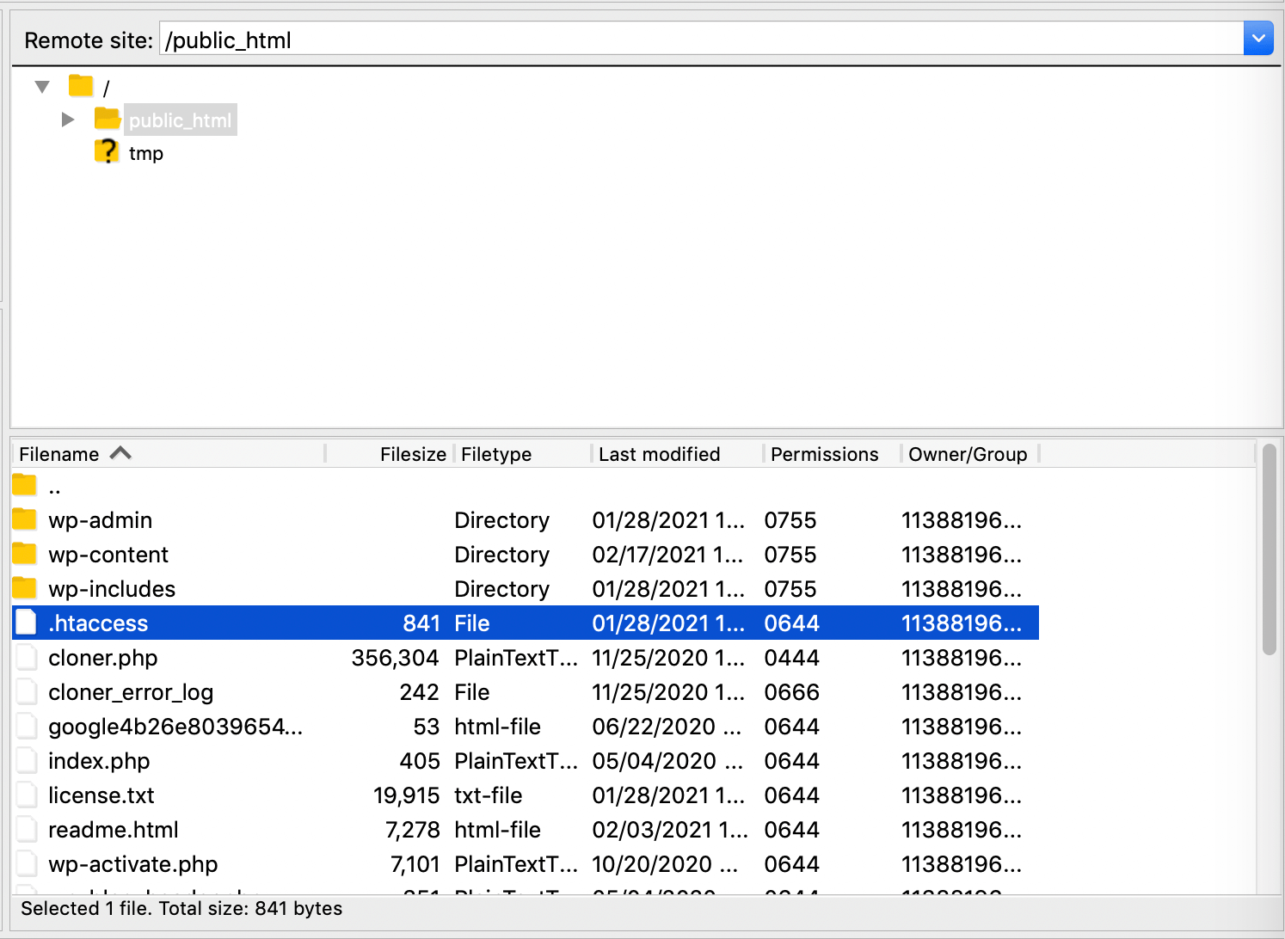Click the cloner_error_log file icon

click(x=27, y=691)
